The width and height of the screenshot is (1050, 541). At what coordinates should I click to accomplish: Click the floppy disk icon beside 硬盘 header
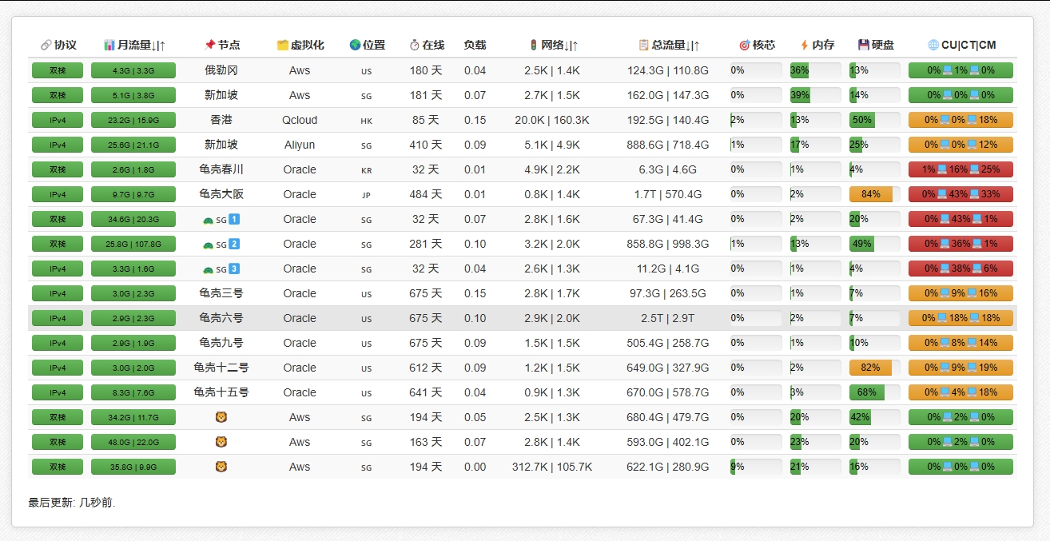(863, 46)
